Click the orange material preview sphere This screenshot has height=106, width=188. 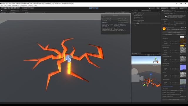pyautogui.click(x=164, y=29)
